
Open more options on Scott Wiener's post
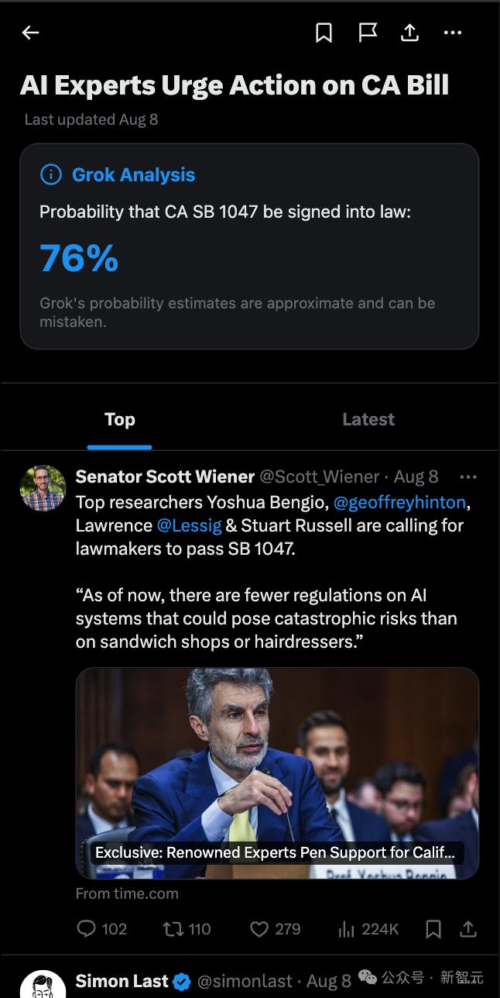pos(468,477)
